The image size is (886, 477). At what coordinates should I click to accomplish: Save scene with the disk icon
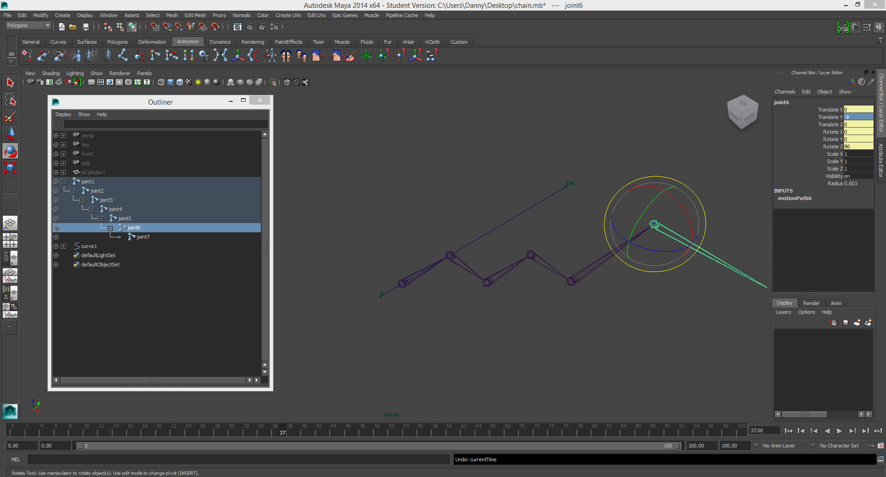(85, 27)
